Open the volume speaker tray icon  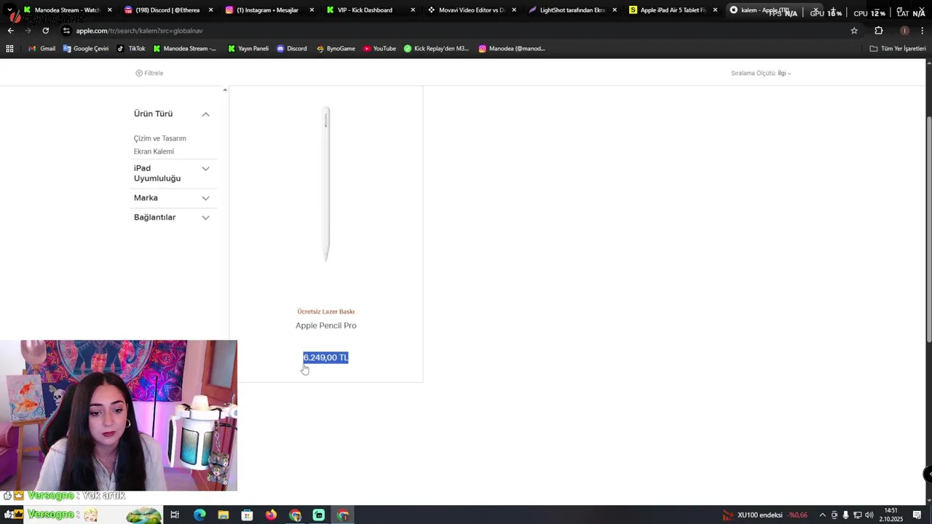click(x=869, y=515)
